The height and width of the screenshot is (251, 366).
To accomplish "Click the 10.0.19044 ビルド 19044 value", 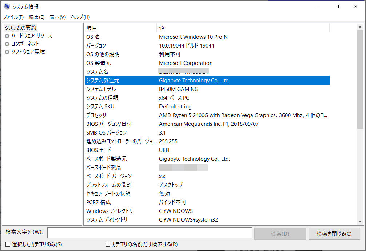I will (187, 46).
